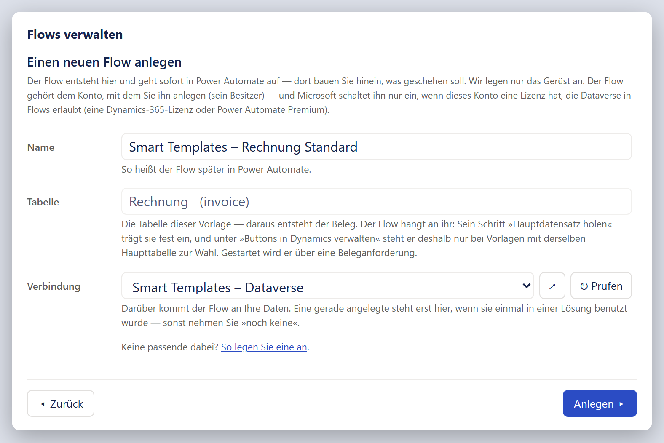Click the 'Einen neuen Flow anlegen' heading
Screen dimensions: 664x443
(104, 62)
